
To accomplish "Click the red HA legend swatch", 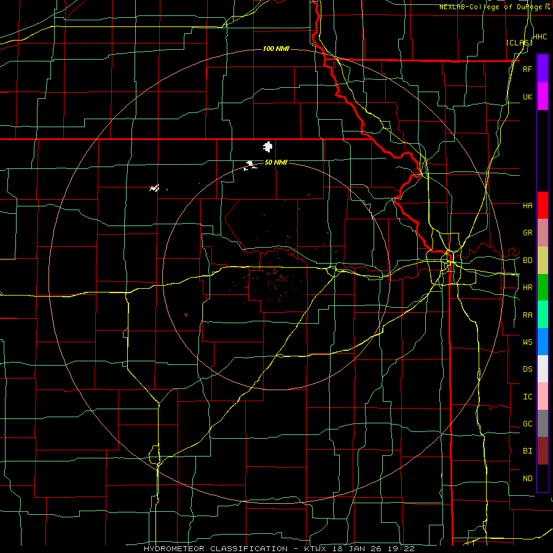I will coord(543,205).
